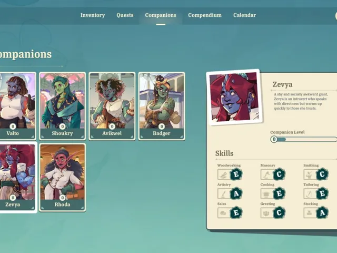The height and width of the screenshot is (253, 337).
Task: Click Tailoring grade E badge
Action: point(322,193)
